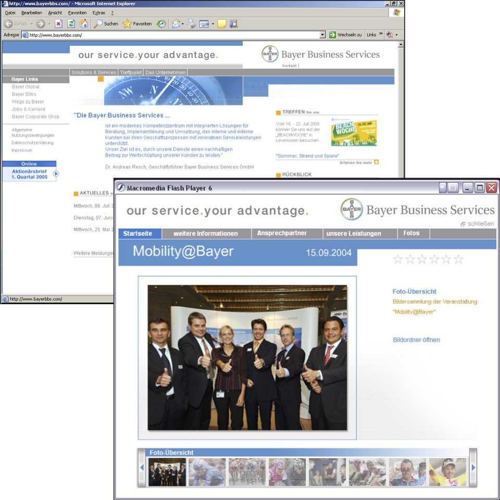Open the dropdown arrow next to PDF icon

[x=397, y=35]
